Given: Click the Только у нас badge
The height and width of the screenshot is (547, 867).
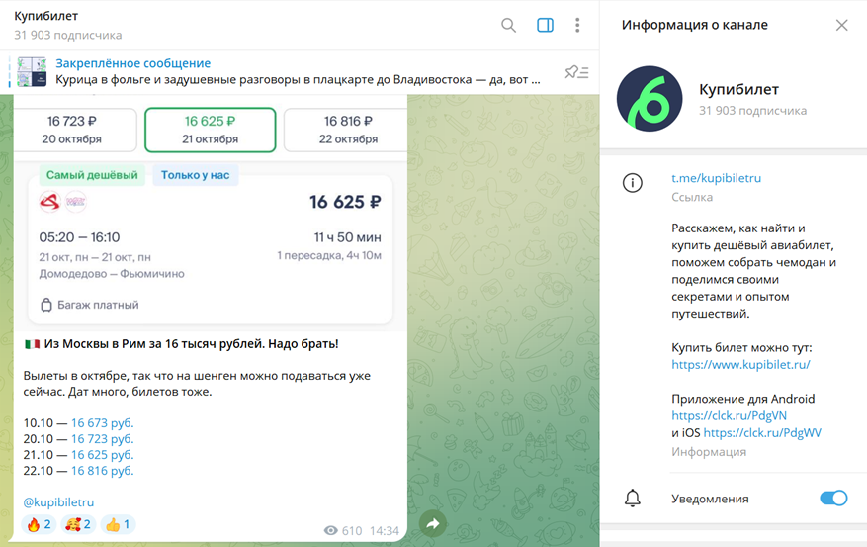Looking at the screenshot, I should pos(195,175).
